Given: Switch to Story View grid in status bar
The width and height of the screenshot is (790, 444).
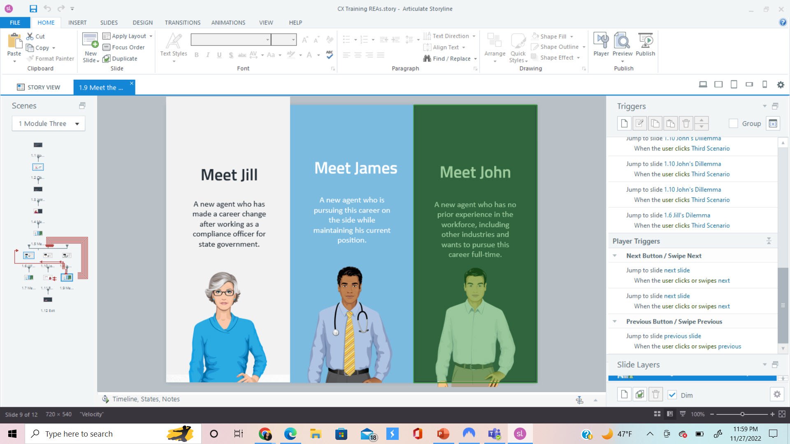Looking at the screenshot, I should [x=657, y=414].
